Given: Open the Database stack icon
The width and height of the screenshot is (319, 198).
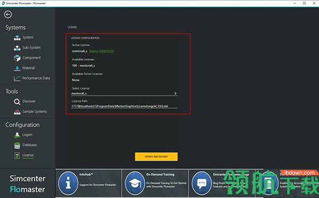Looking at the screenshot, I should pos(17,145).
